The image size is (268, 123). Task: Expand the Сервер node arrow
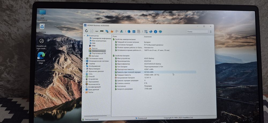(84, 64)
